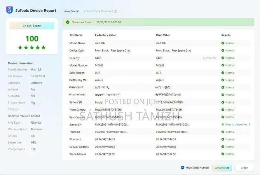Click the Read Value Touch ID 05A8090E15192830F3004

(x=172, y=132)
